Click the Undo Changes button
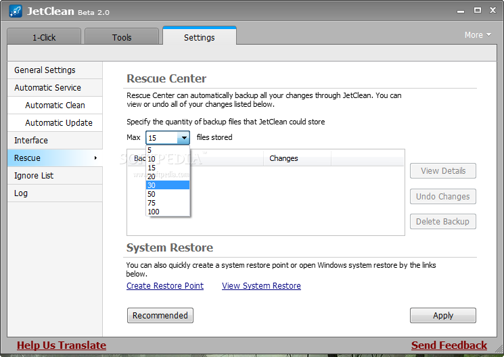Image resolution: width=504 pixels, height=357 pixels. click(443, 196)
